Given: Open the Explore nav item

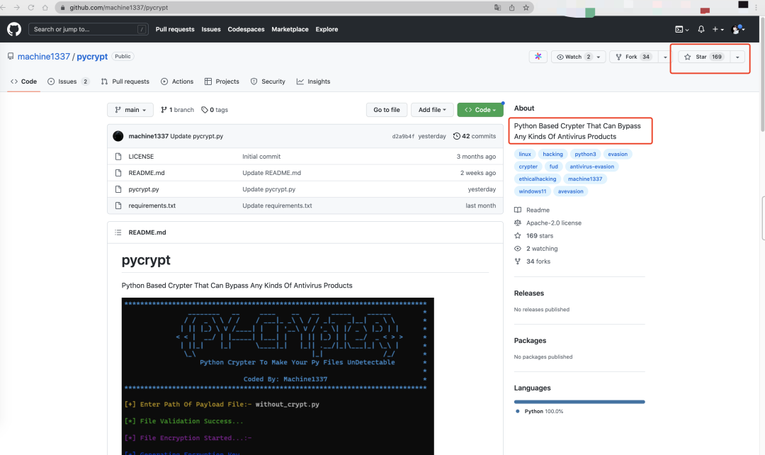Looking at the screenshot, I should [x=327, y=29].
